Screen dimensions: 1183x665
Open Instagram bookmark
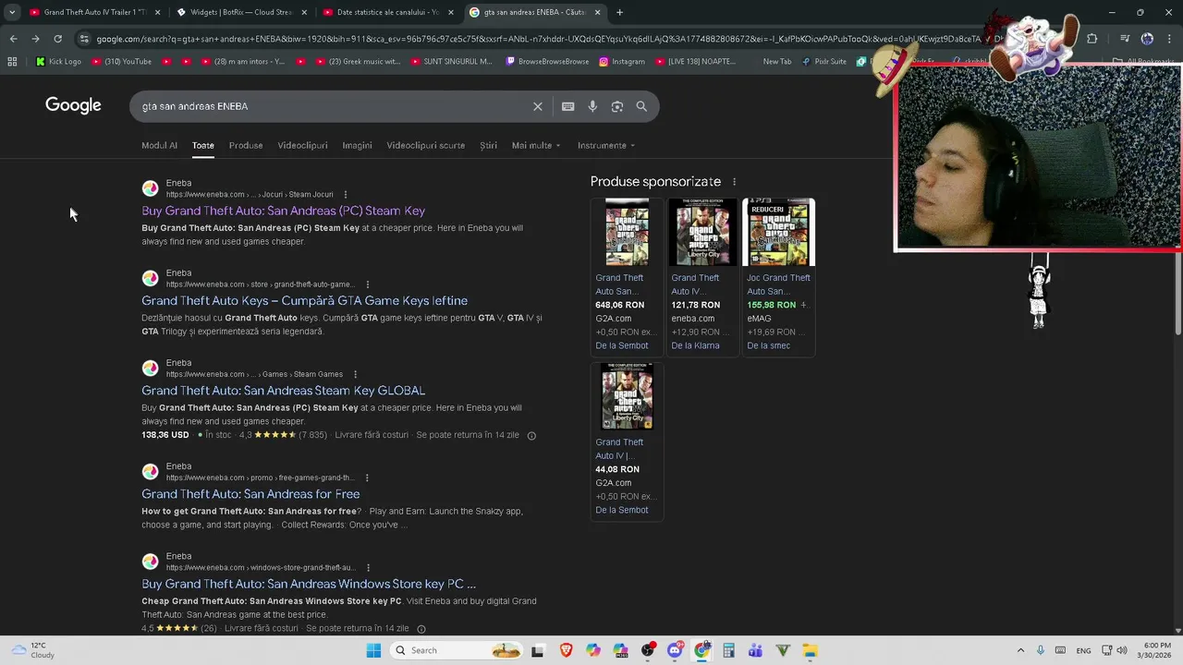point(622,61)
